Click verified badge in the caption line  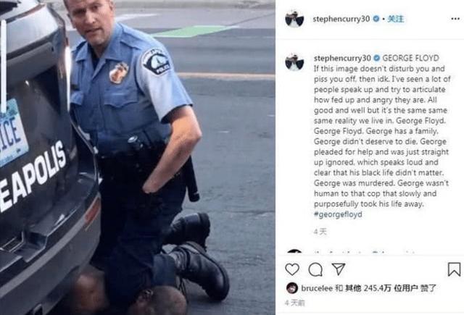coord(377,58)
